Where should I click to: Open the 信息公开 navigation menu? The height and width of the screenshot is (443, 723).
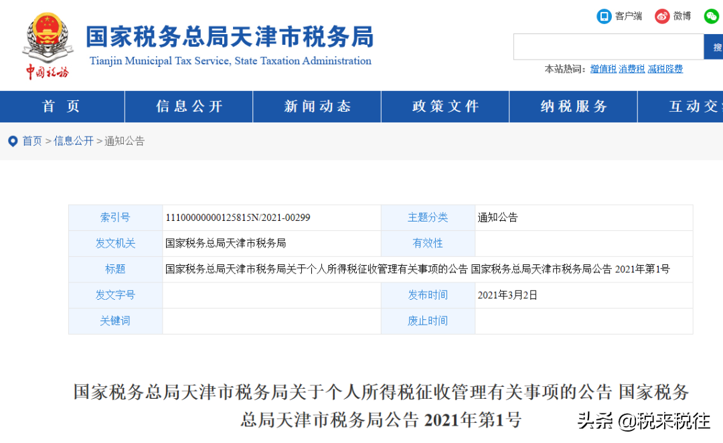pyautogui.click(x=189, y=106)
